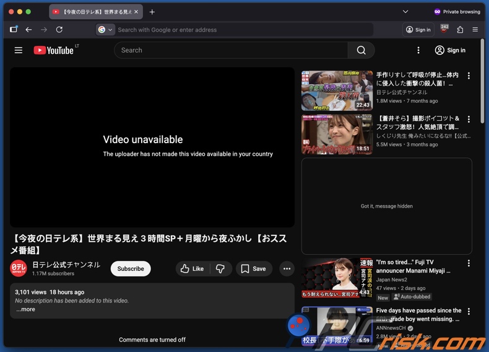The height and width of the screenshot is (352, 489).
Task: Open the 18:51 recommended video thumbnail
Action: [x=337, y=134]
